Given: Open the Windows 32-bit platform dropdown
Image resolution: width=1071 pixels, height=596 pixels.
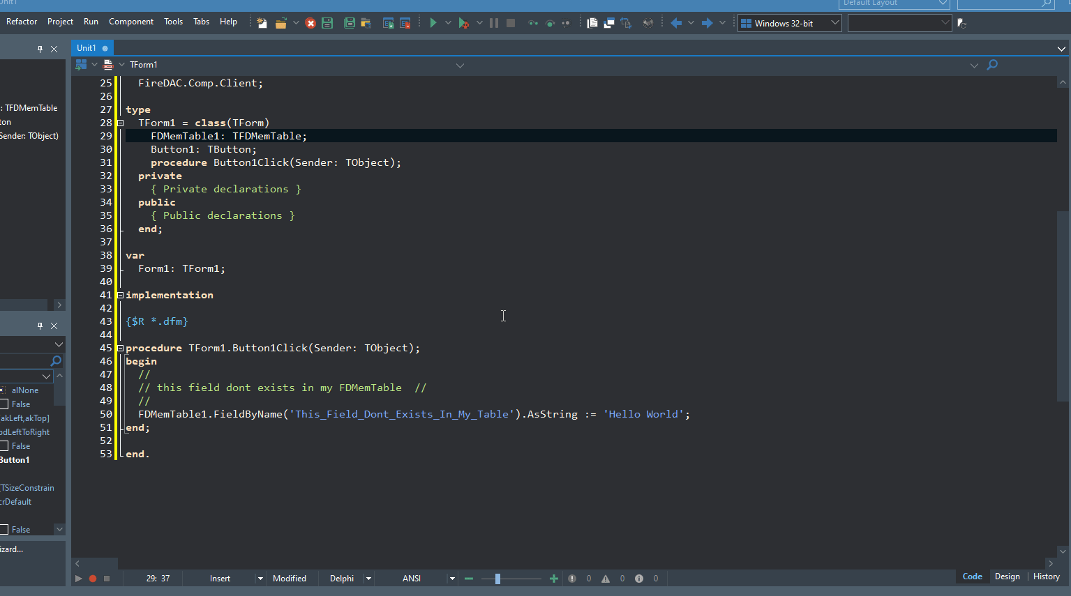Looking at the screenshot, I should click(x=834, y=23).
